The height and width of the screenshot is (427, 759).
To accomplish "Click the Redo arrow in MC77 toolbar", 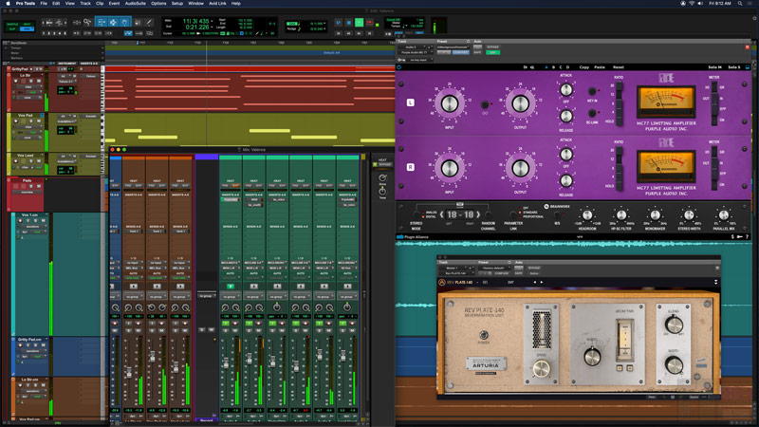I will pyautogui.click(x=532, y=67).
